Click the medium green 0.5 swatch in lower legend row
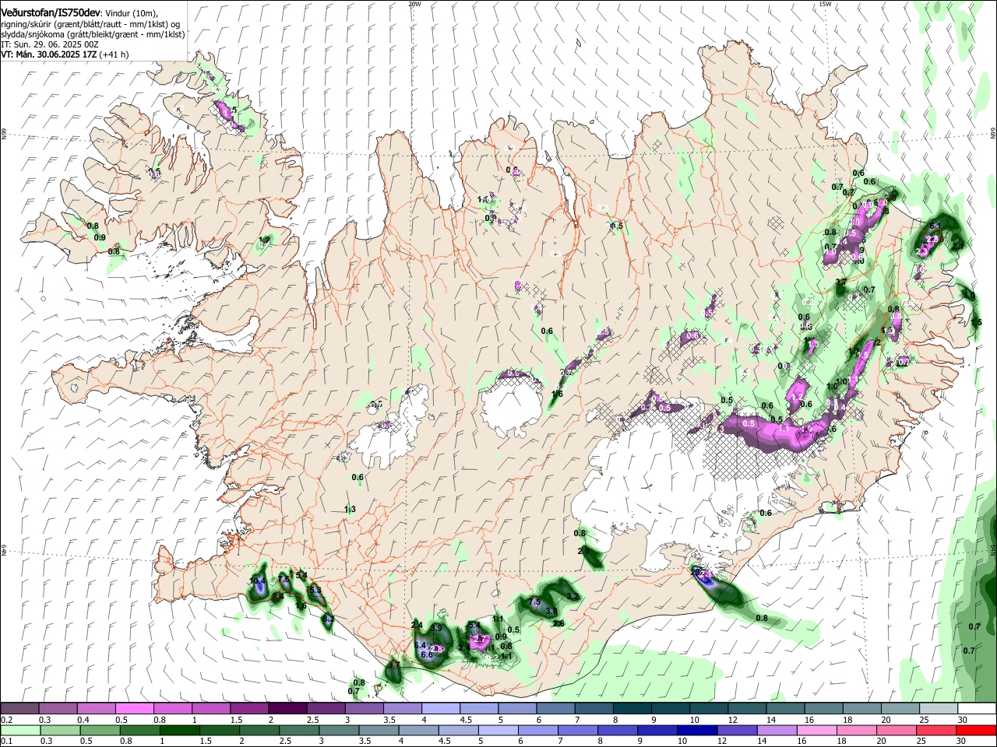This screenshot has height=747, width=997. (x=100, y=730)
